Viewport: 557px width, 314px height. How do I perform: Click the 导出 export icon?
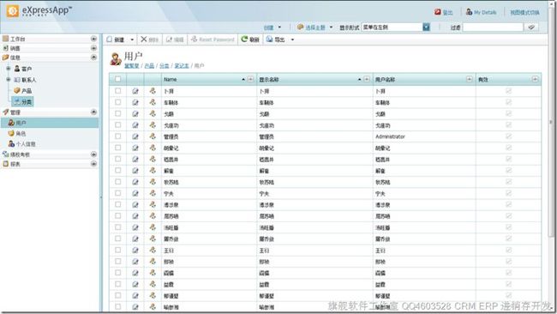(270, 39)
